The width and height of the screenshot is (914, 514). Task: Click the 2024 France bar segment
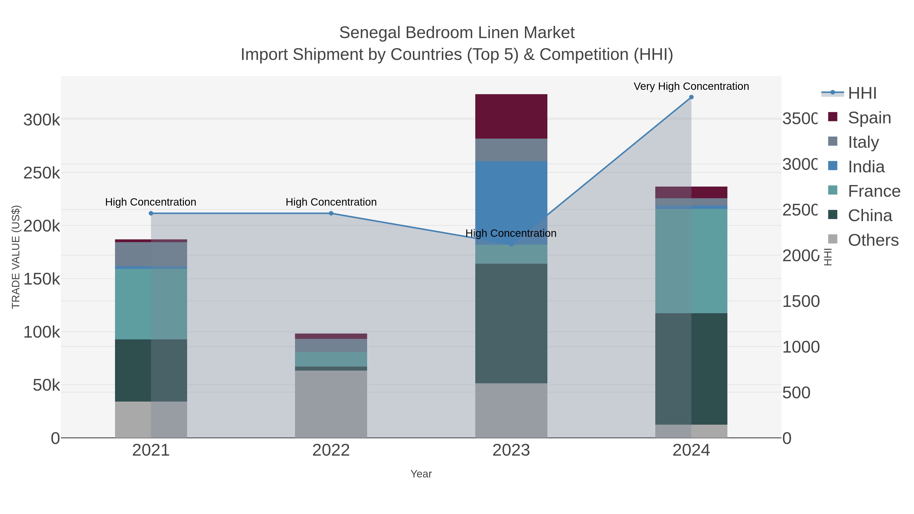pyautogui.click(x=691, y=261)
